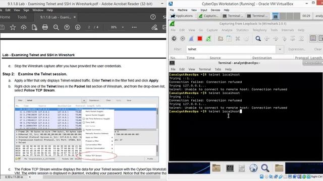Restart the running Wireshark capture
Image resolution: width=323 pixels, height=181 pixels.
(208, 39)
